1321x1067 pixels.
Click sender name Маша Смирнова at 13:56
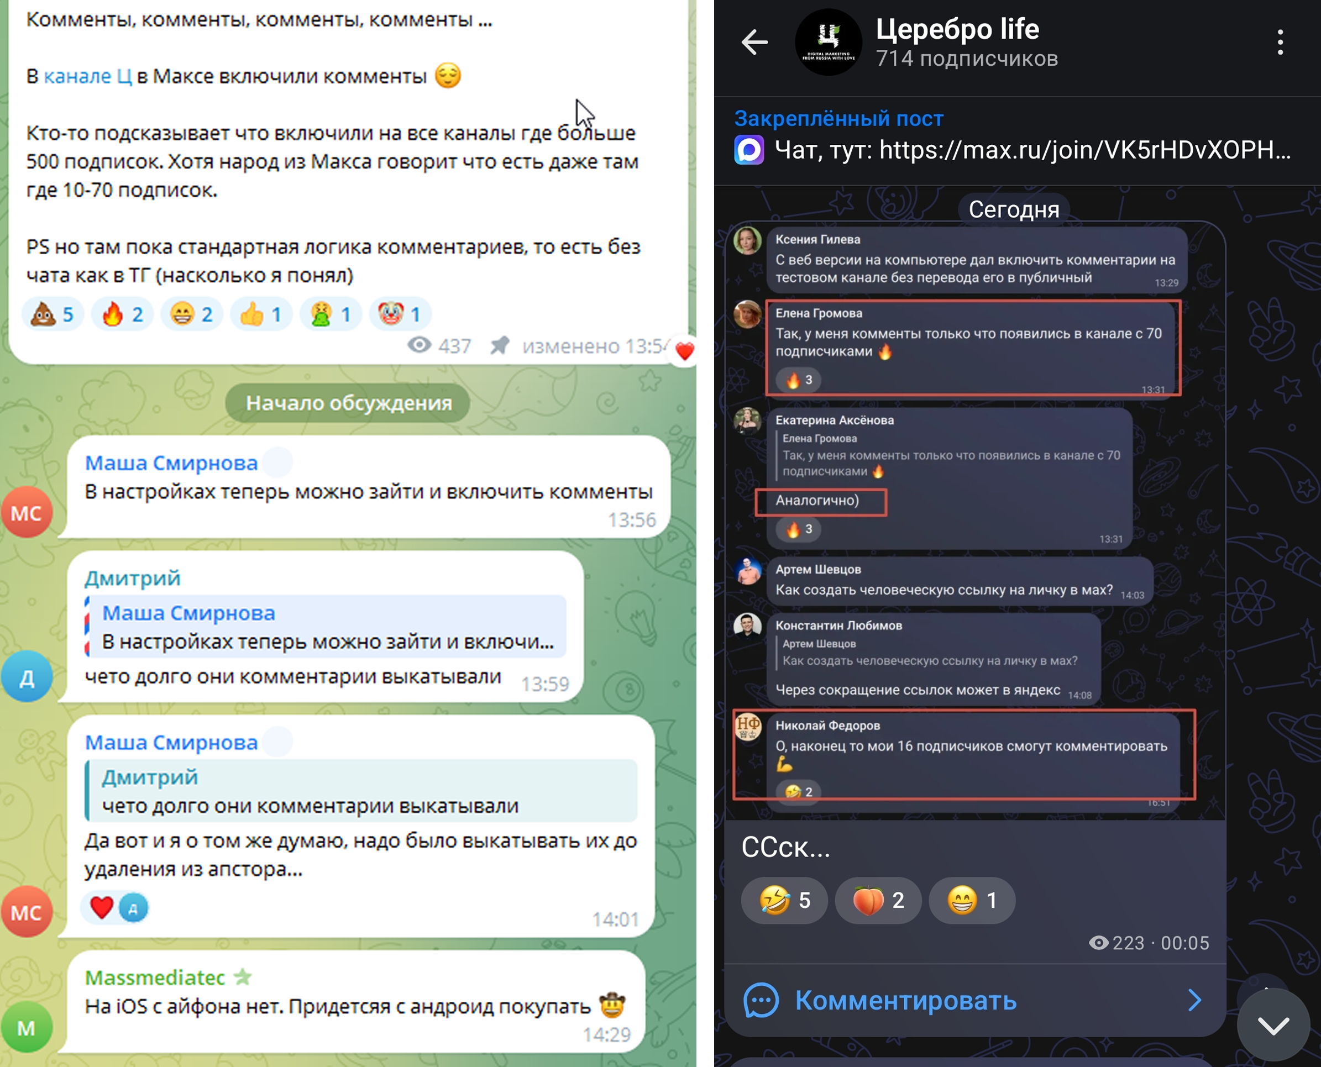pos(171,463)
